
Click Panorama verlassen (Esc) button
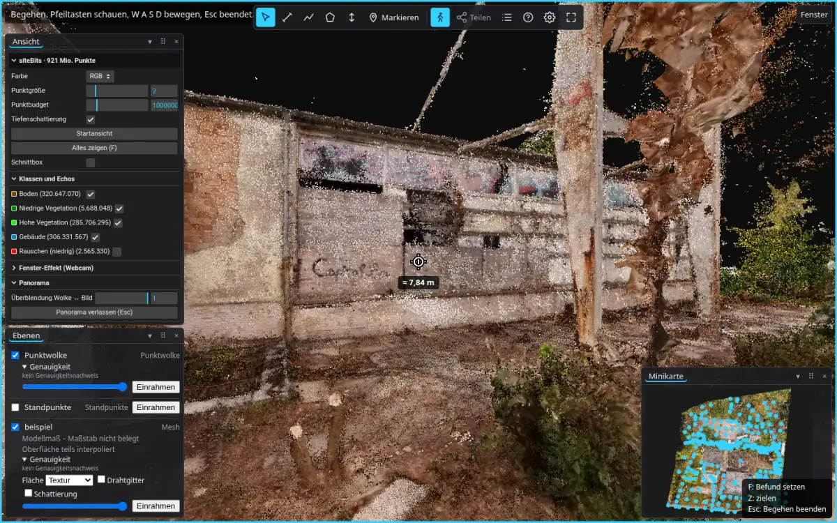click(94, 312)
